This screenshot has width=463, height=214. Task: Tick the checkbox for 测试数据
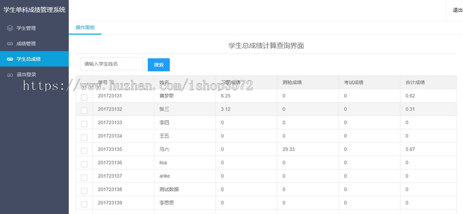[x=84, y=191]
